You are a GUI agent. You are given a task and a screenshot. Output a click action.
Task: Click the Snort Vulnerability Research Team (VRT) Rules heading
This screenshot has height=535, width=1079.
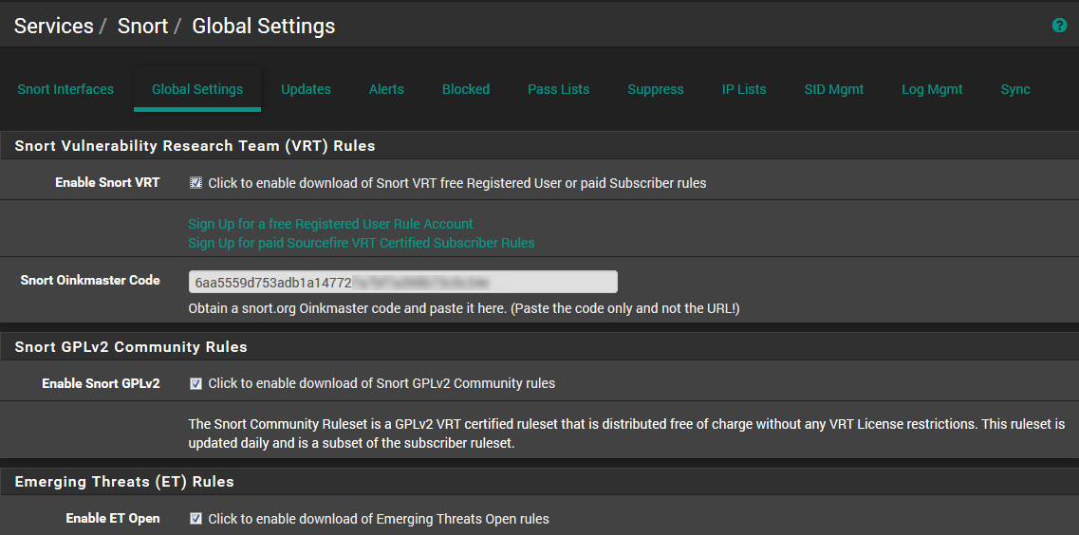point(195,146)
